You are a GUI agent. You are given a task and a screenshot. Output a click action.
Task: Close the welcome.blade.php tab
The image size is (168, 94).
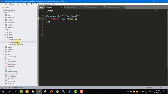(x=122, y=8)
